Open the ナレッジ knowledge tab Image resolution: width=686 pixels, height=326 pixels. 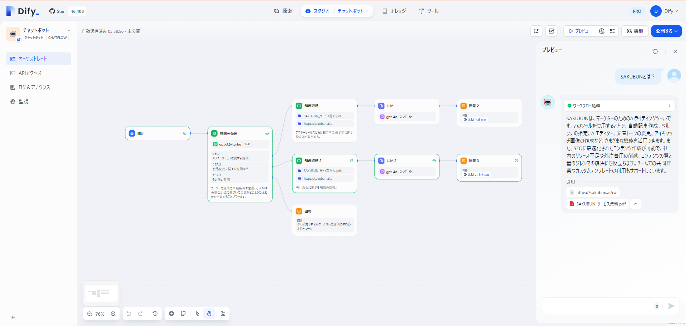click(394, 11)
